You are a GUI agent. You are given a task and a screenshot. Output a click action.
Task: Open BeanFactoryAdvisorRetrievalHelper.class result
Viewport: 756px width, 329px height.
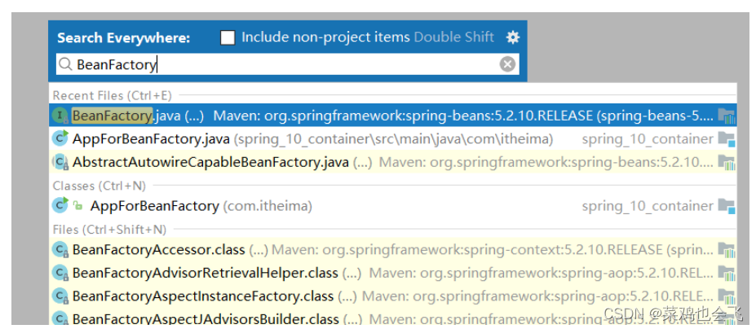(x=205, y=272)
